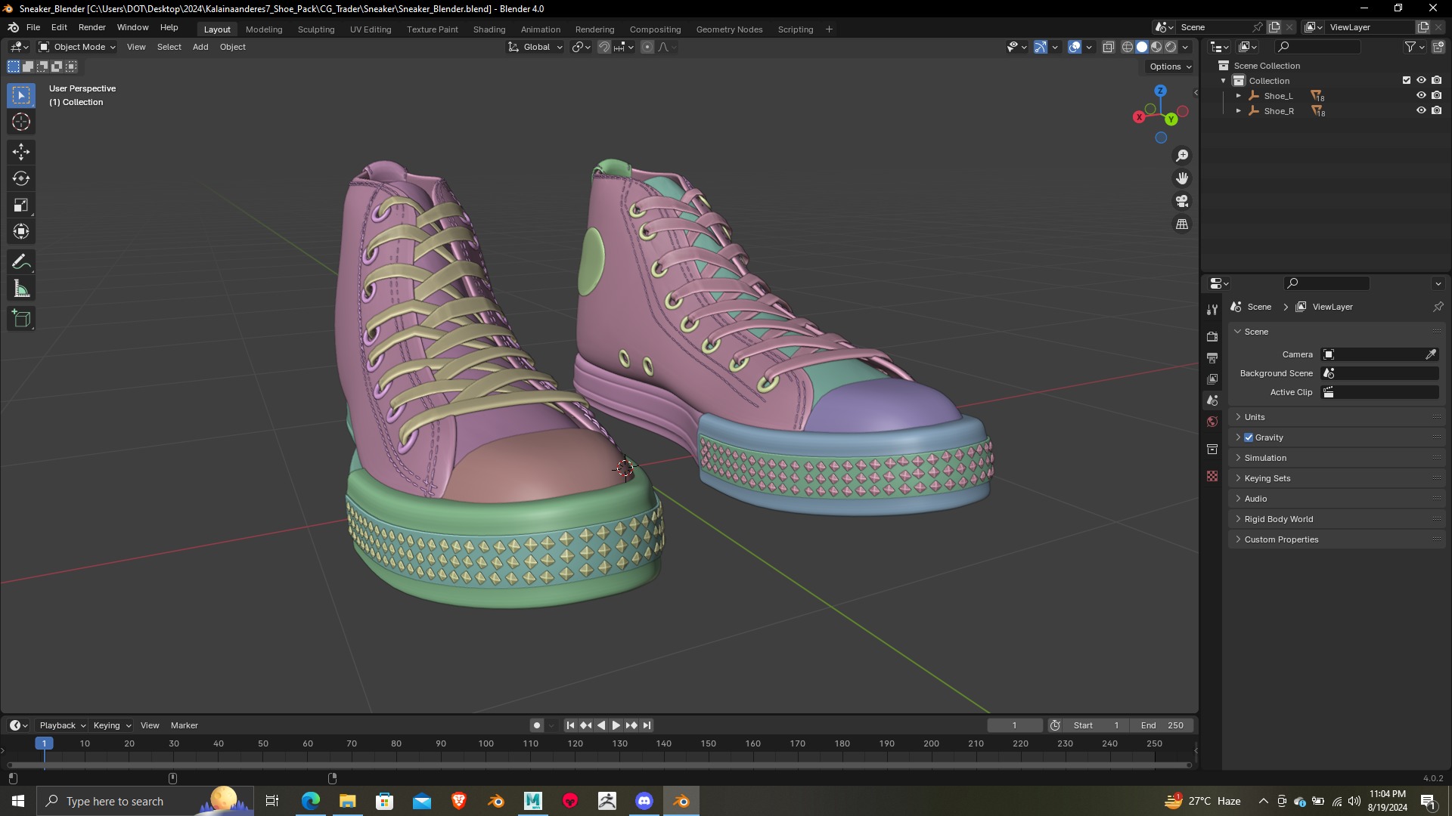
Task: Open the File menu
Action: pyautogui.click(x=33, y=27)
